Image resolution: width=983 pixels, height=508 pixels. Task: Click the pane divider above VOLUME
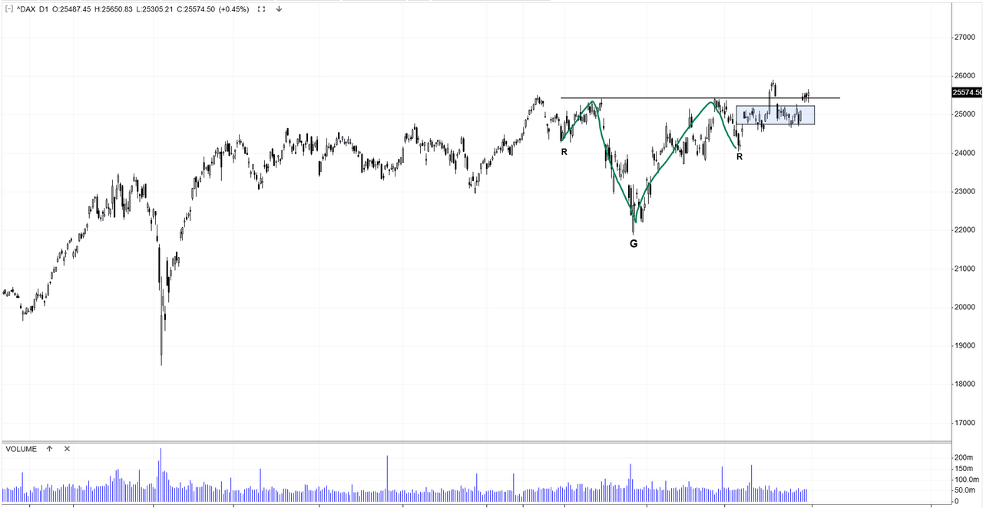pyautogui.click(x=475, y=441)
